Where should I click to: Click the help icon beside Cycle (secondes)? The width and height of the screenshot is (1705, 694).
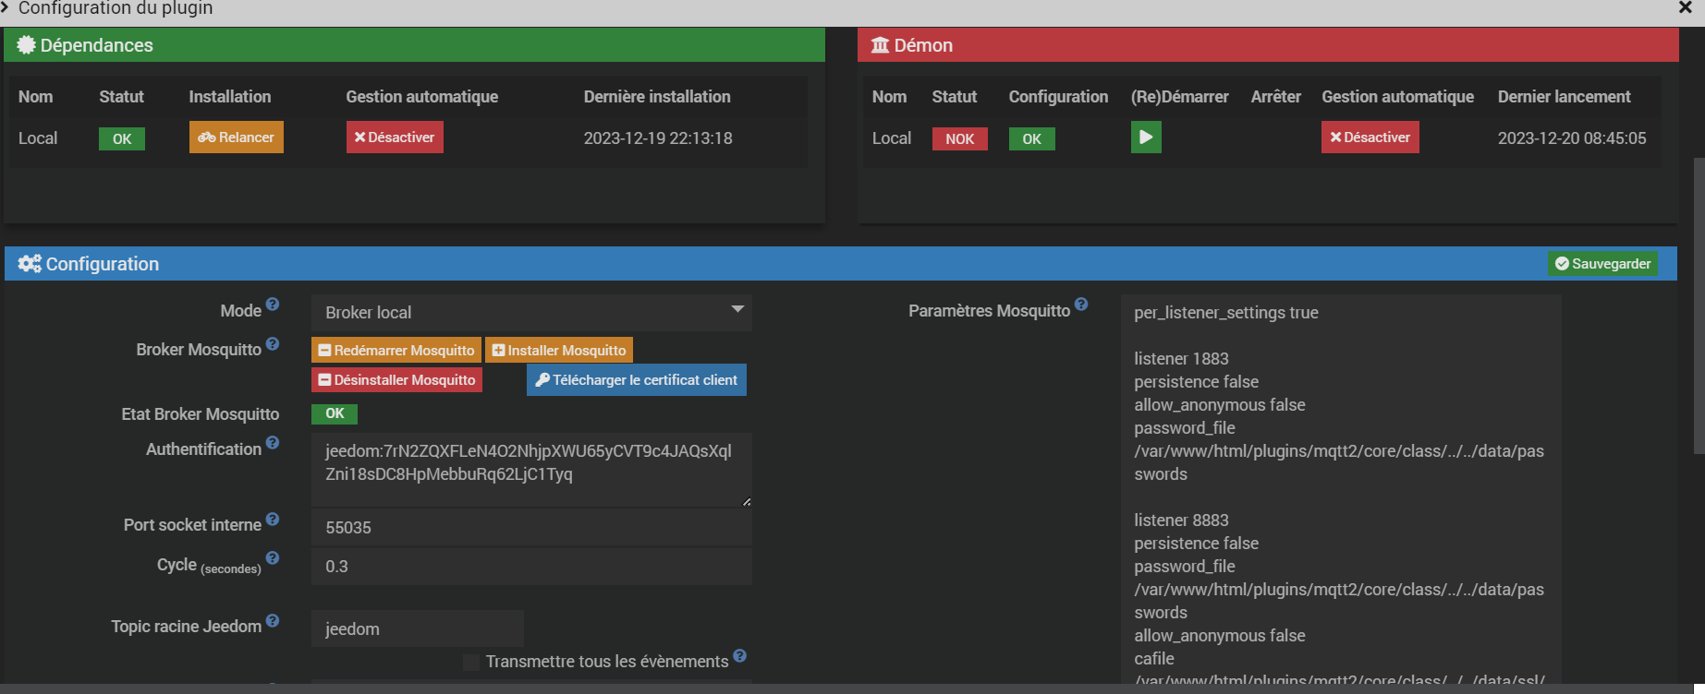point(273,557)
